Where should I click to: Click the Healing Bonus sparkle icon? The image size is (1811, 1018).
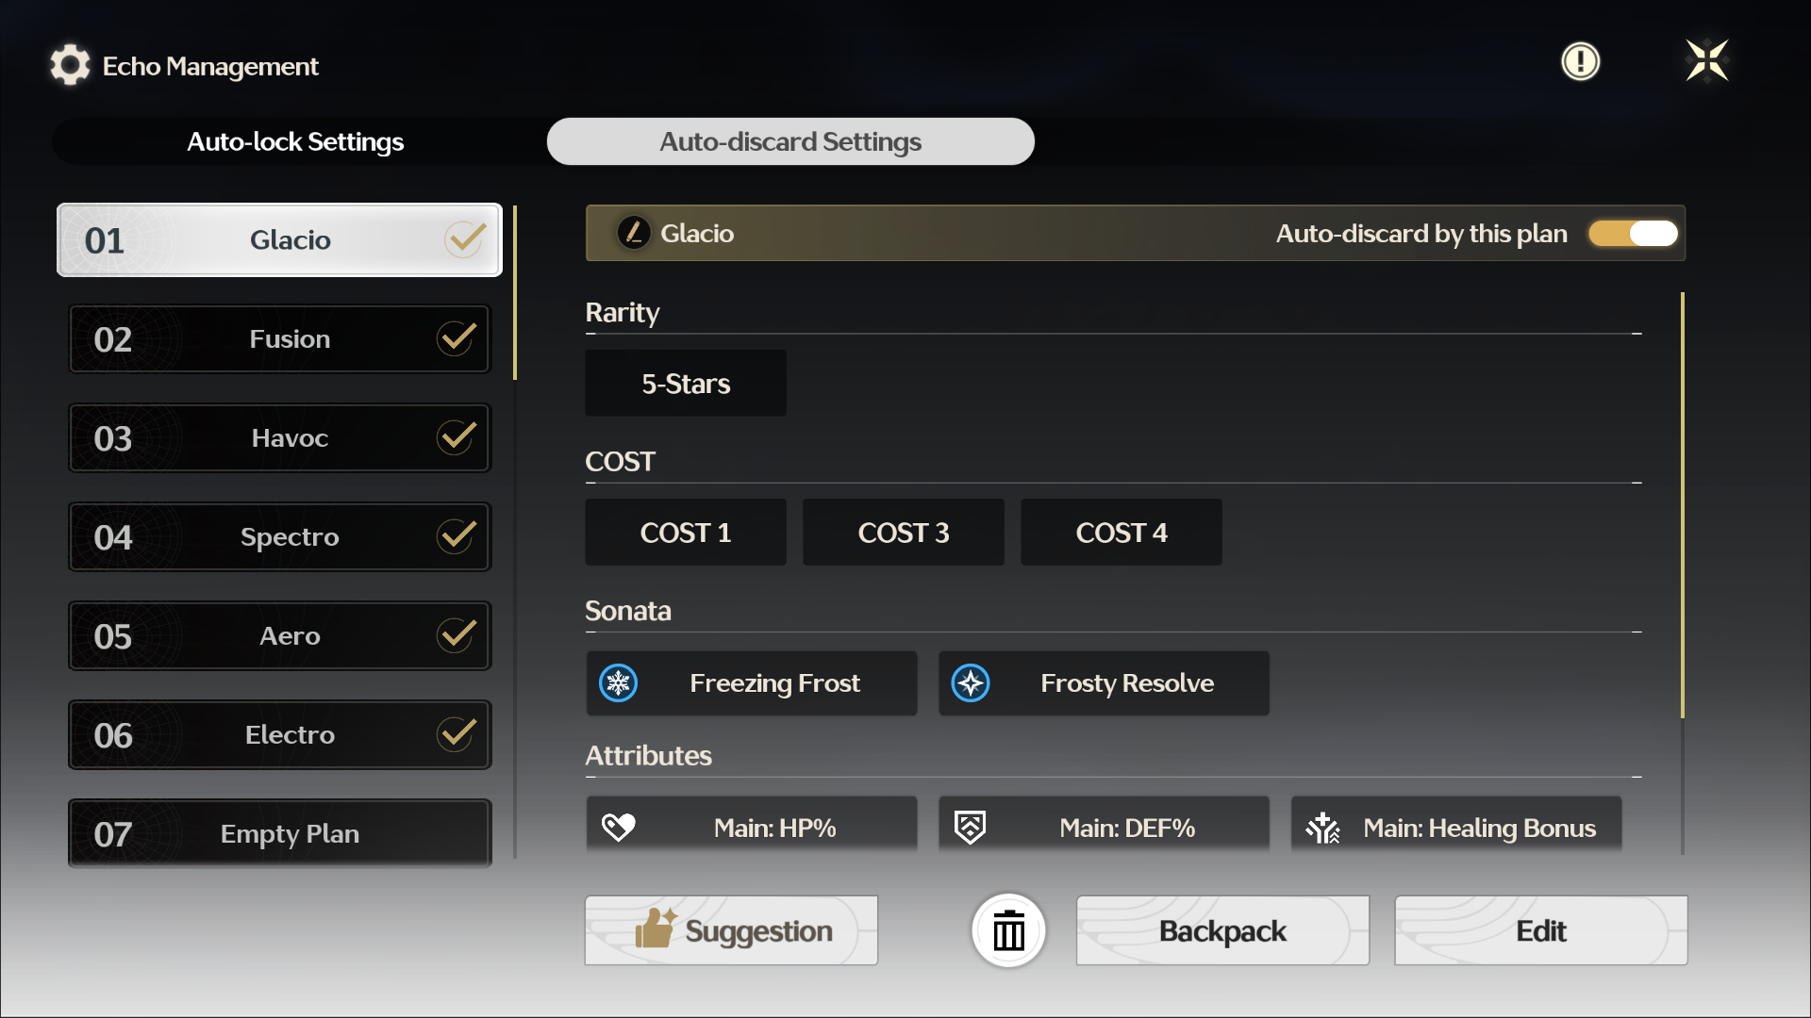pyautogui.click(x=1322, y=828)
